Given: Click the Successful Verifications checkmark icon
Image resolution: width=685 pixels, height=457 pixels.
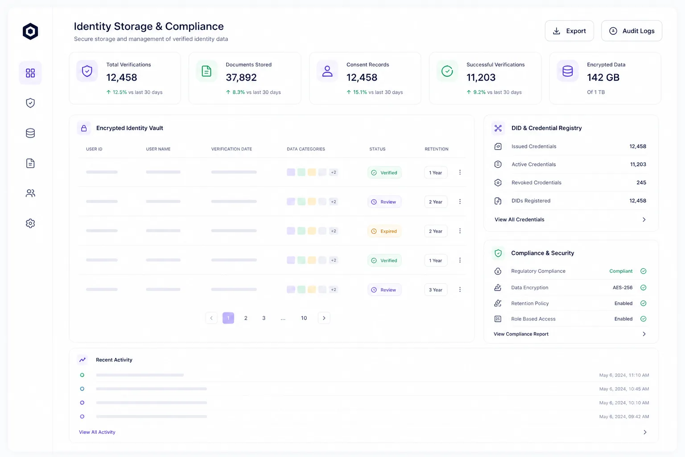Looking at the screenshot, I should point(447,71).
